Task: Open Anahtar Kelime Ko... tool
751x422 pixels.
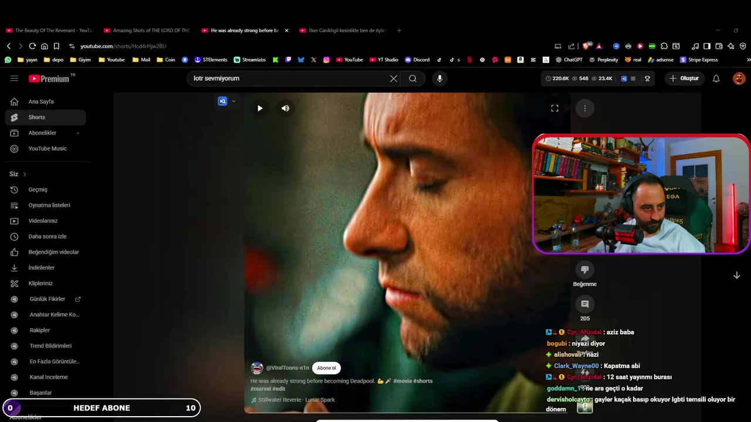Action: [45, 315]
